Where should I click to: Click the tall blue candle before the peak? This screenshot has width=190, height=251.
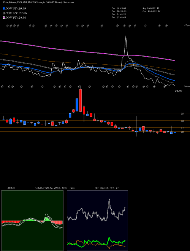coord(77,105)
